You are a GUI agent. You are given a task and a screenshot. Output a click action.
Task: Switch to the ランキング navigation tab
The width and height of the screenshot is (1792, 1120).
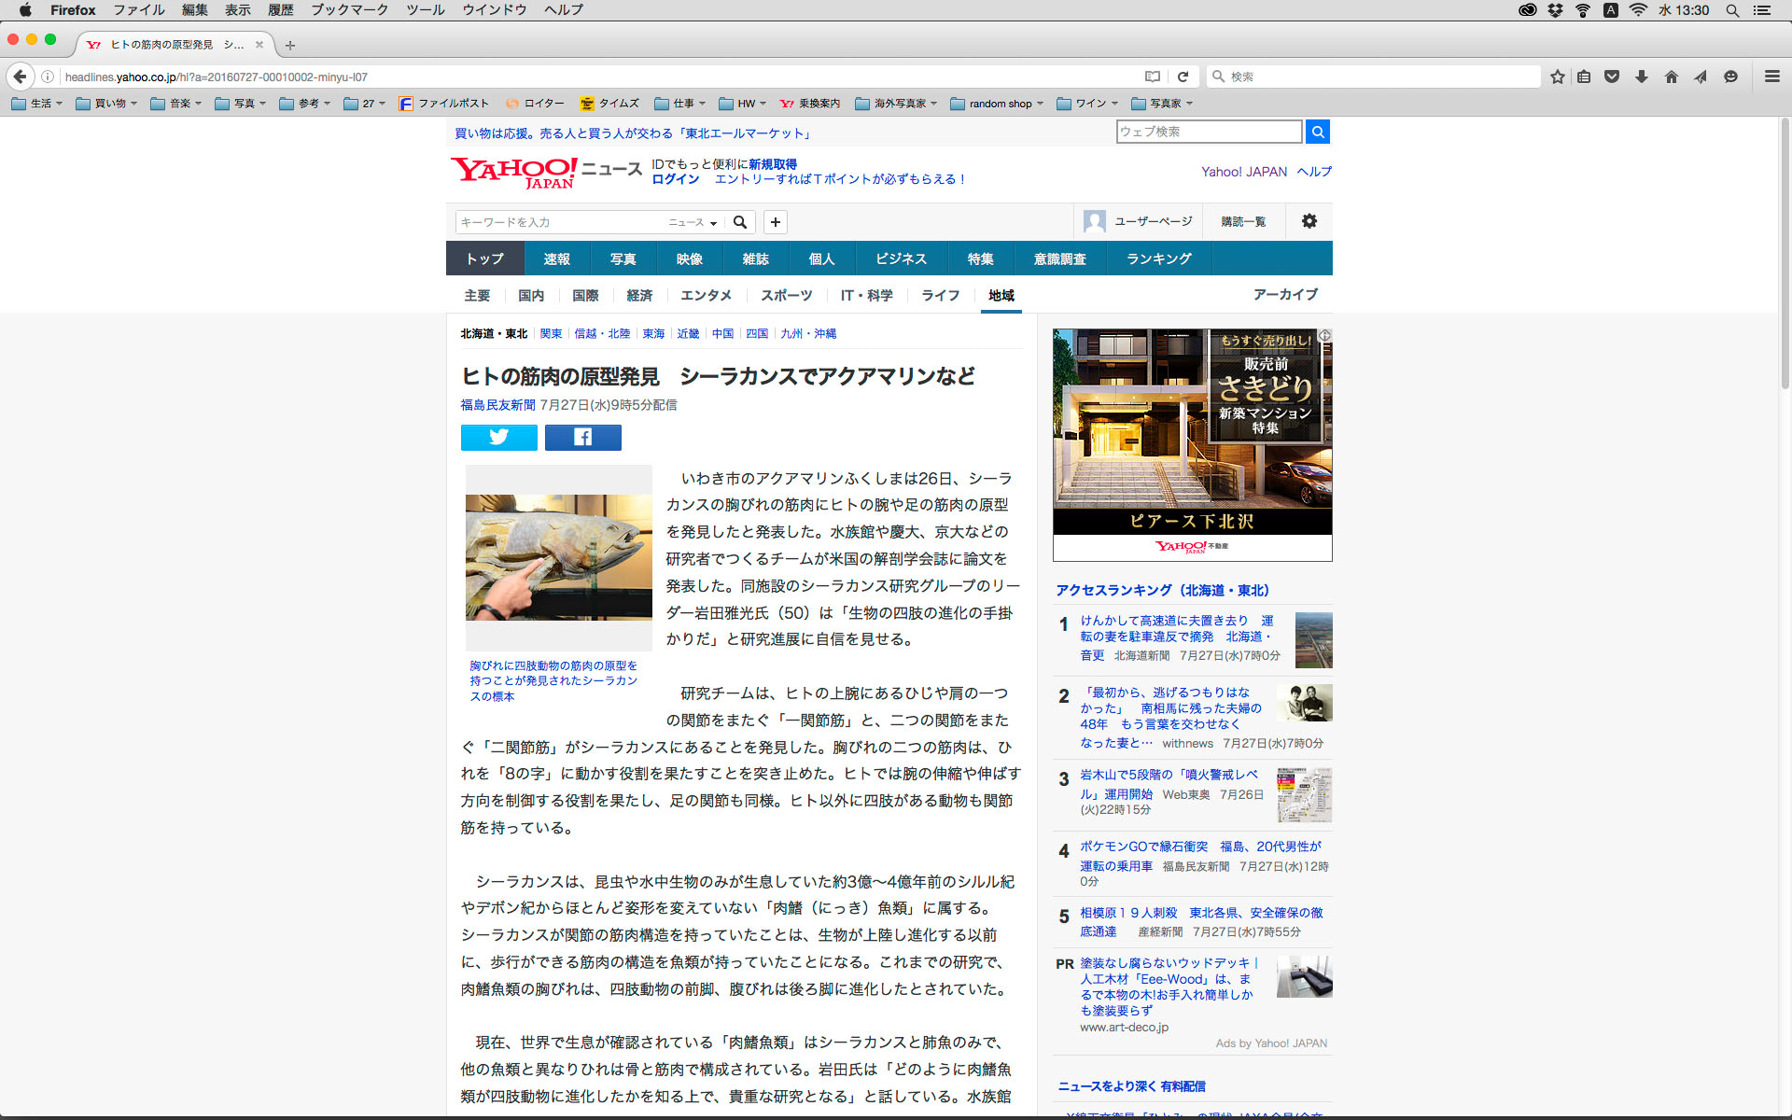pyautogui.click(x=1158, y=259)
